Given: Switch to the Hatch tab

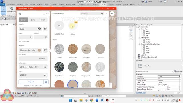Looking at the screenshot, I should (x=43, y=20).
